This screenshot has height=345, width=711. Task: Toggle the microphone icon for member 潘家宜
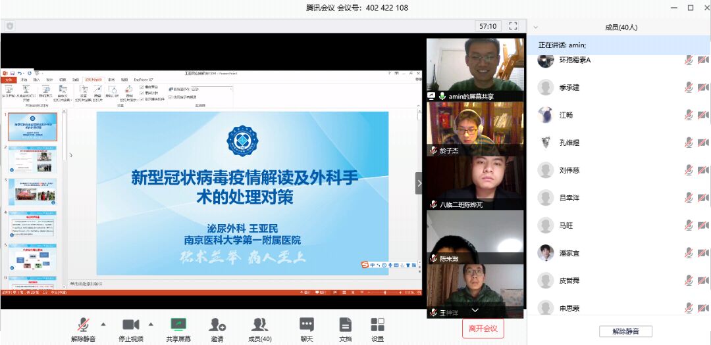[x=689, y=253]
